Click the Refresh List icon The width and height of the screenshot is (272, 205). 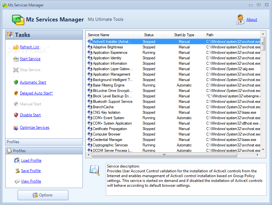pos(16,47)
